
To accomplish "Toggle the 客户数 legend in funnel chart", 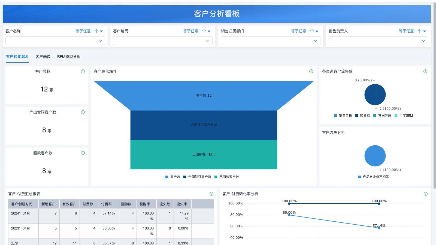I will pos(173,177).
